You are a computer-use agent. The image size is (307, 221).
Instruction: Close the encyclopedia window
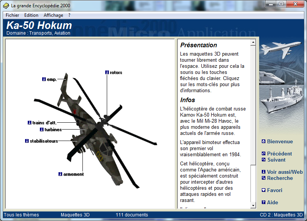(295, 4)
